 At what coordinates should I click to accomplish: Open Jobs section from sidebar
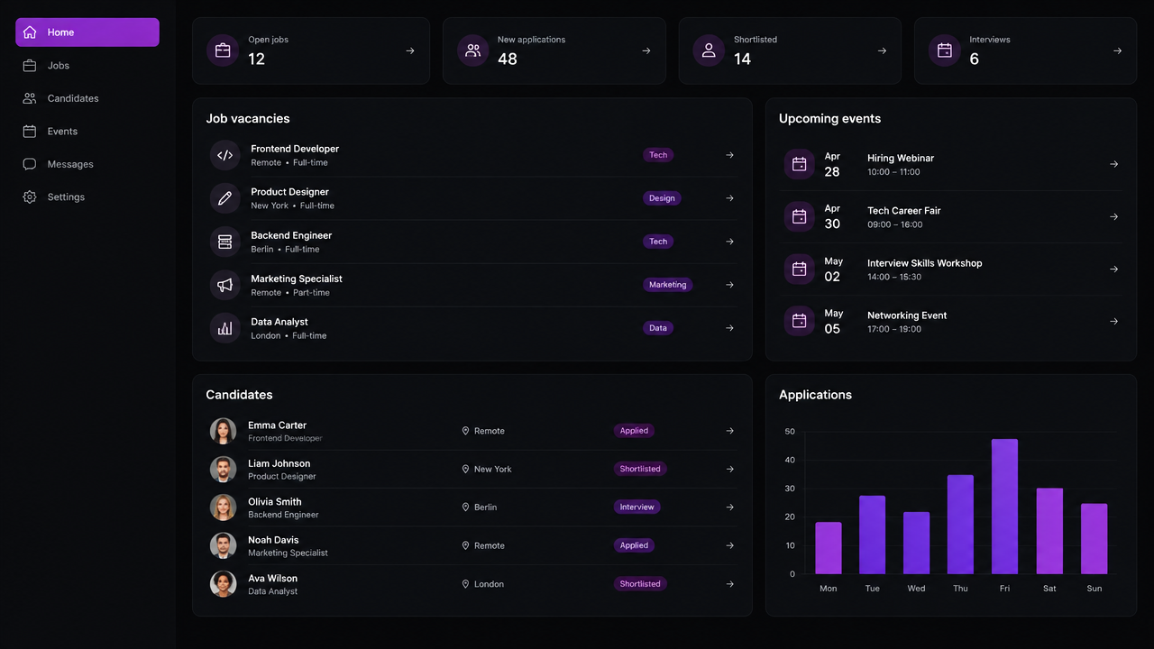[x=87, y=66]
